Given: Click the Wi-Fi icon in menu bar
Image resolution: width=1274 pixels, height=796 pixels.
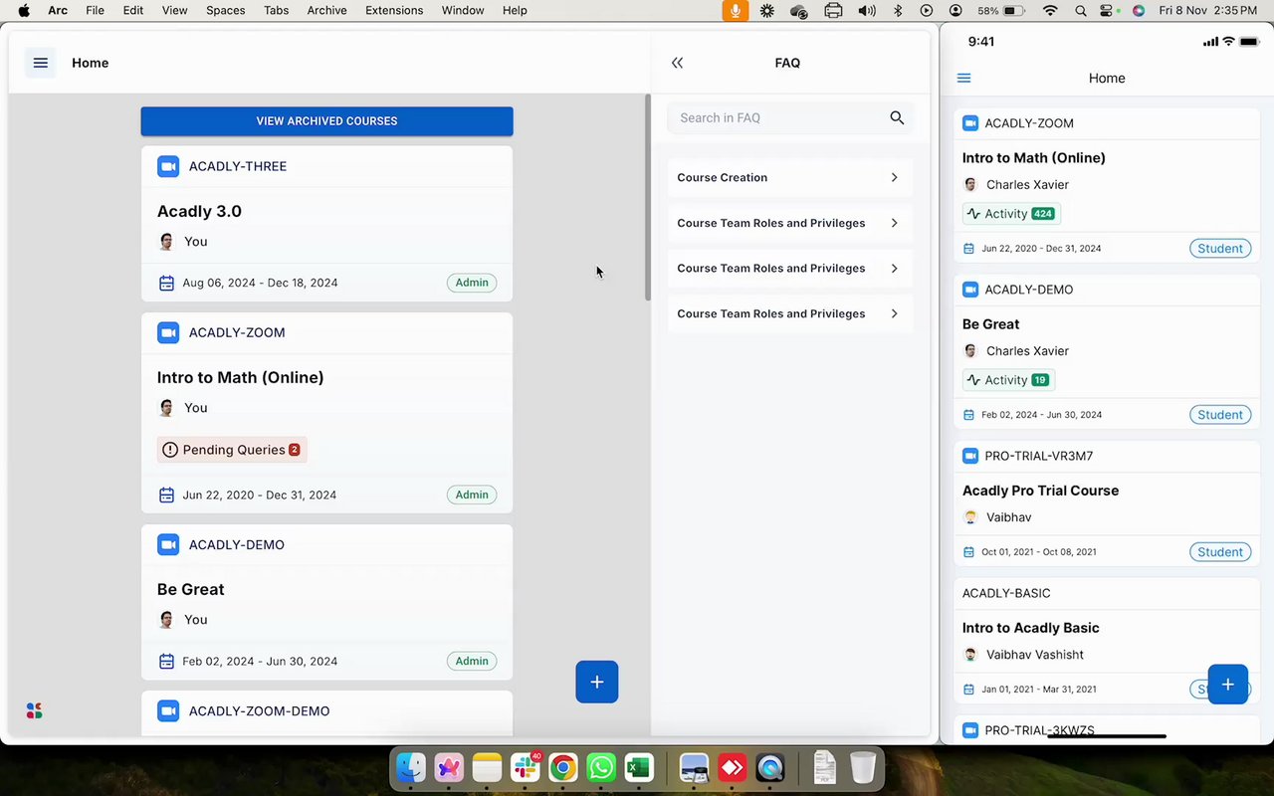Looking at the screenshot, I should (1050, 10).
